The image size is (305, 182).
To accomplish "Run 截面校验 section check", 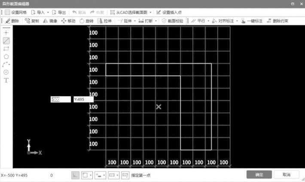I will coord(173,21).
